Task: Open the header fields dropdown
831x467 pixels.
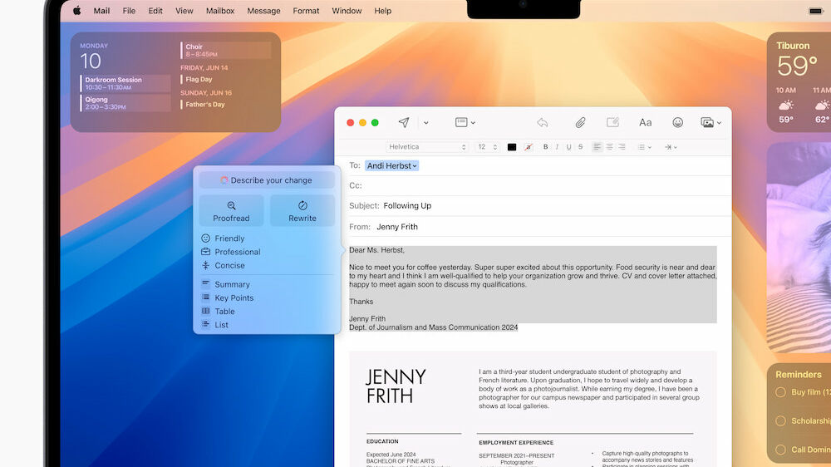Action: (x=465, y=122)
